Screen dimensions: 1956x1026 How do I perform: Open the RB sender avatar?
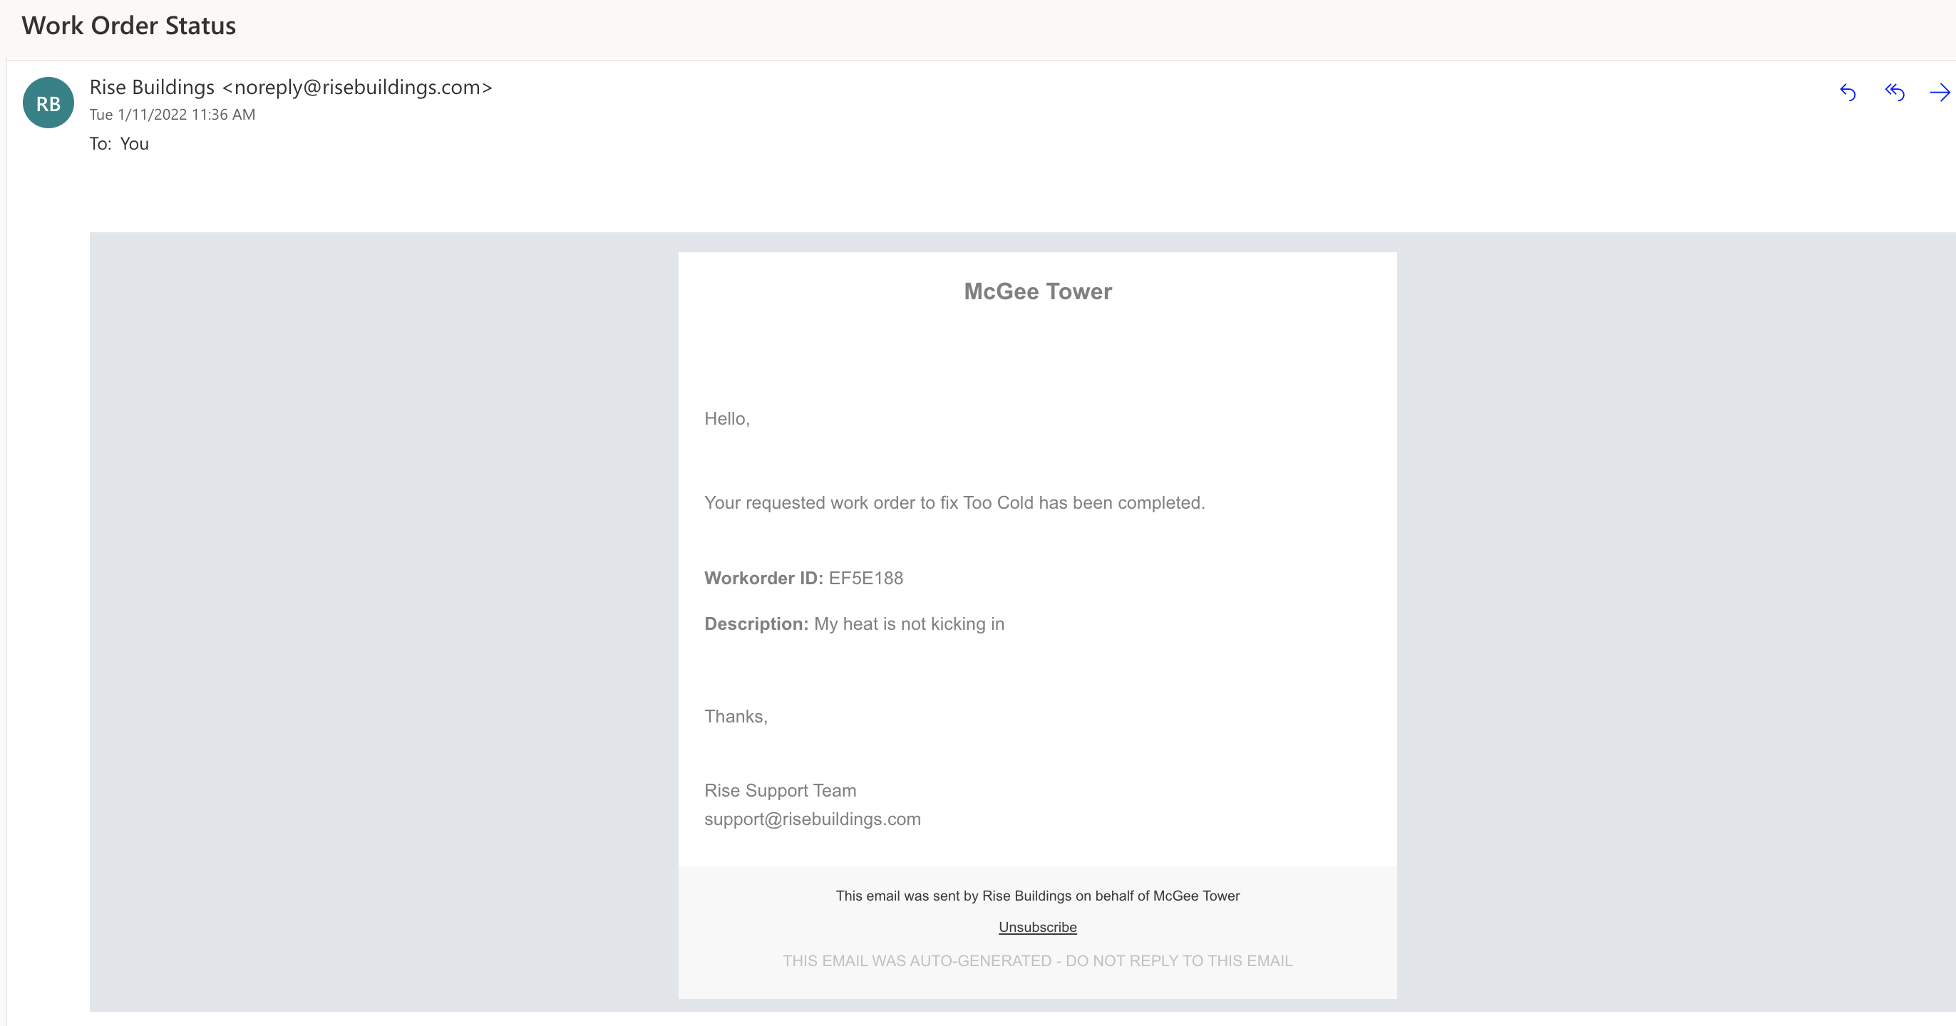[x=48, y=103]
